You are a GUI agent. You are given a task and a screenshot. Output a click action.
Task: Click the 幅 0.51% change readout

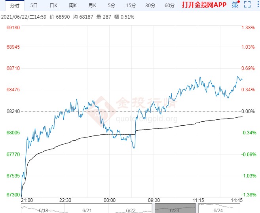tap(124, 17)
